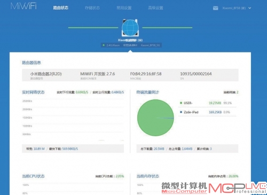Open the 常用设置 tab

(x=124, y=8)
